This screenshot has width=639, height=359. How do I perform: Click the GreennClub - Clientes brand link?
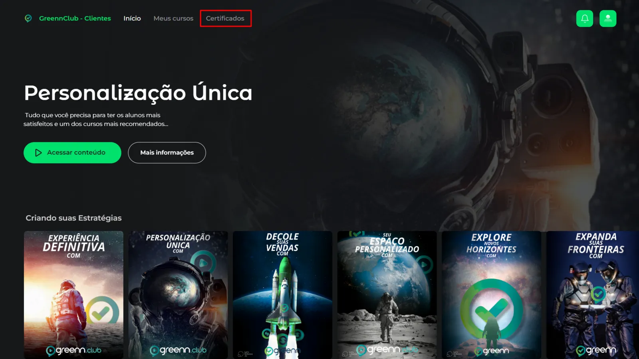(x=75, y=18)
